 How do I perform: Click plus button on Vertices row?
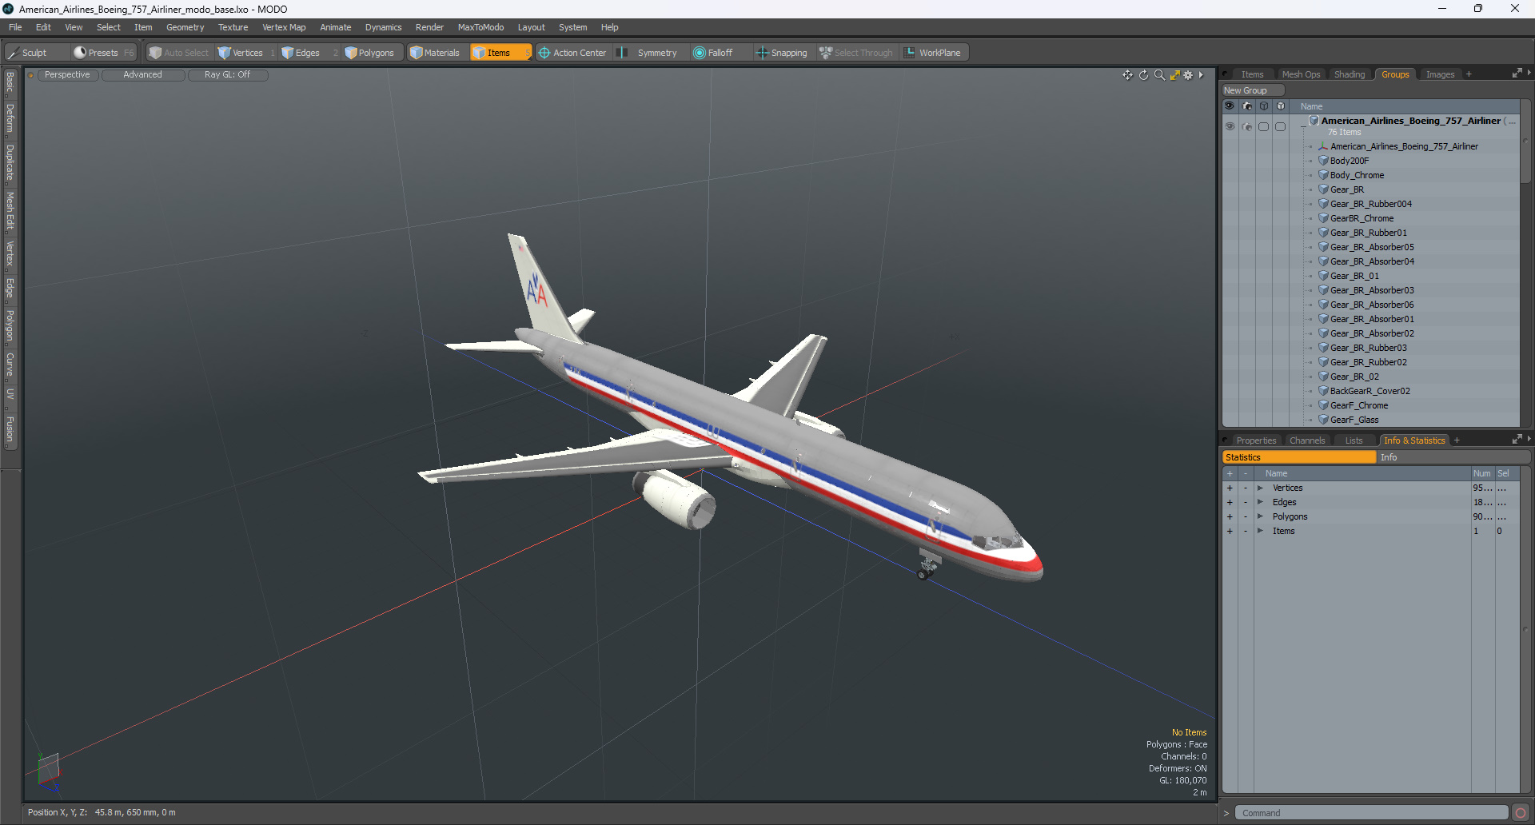[1230, 488]
